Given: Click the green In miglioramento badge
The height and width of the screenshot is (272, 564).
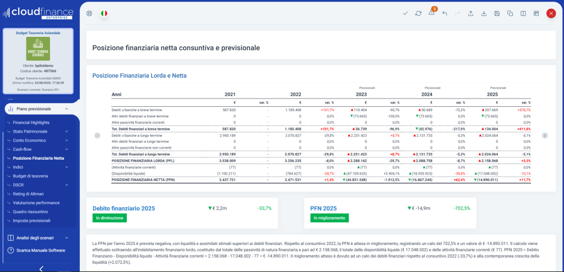Looking at the screenshot, I should point(329,217).
